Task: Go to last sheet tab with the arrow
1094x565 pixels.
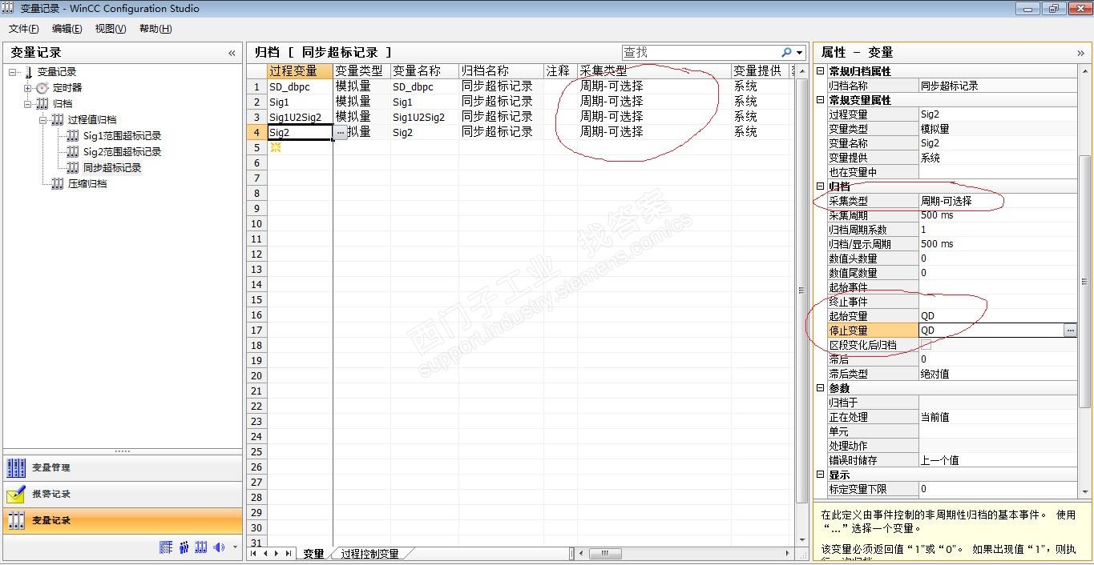Action: coord(289,554)
